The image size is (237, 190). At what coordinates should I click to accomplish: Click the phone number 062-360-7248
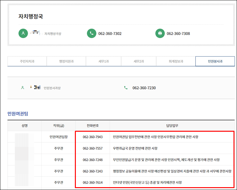pyautogui.click(x=93, y=160)
